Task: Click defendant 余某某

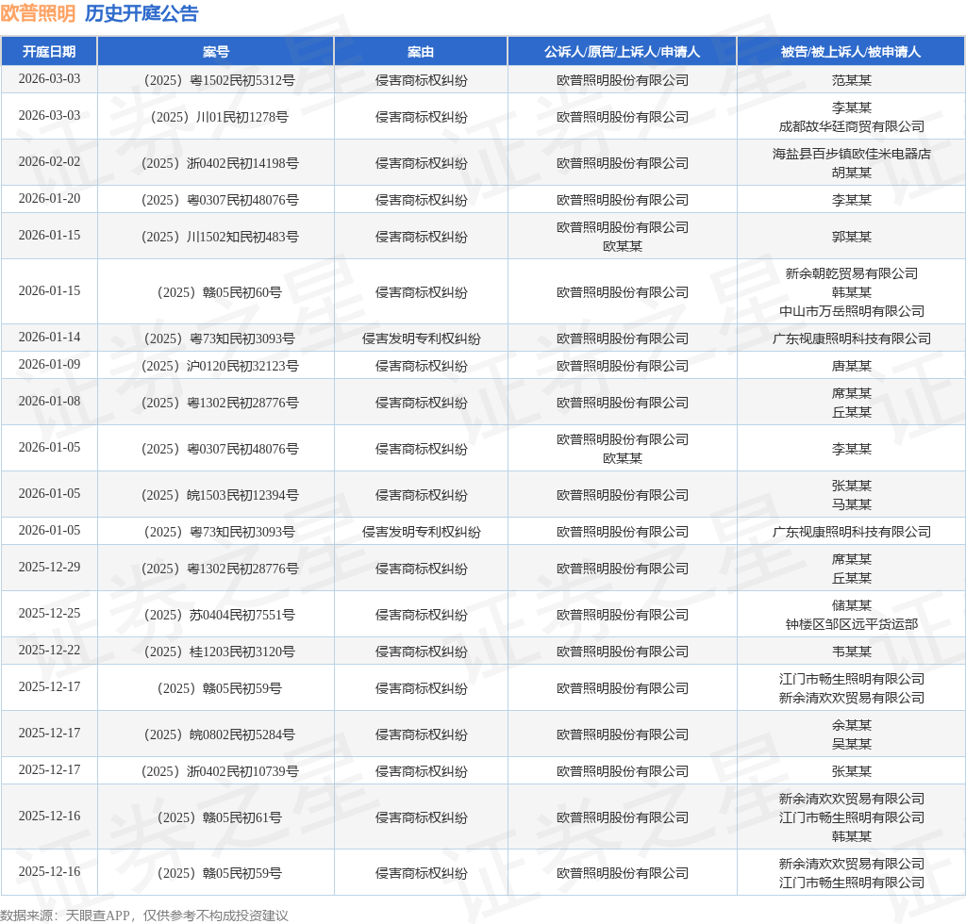Action: pyautogui.click(x=852, y=726)
